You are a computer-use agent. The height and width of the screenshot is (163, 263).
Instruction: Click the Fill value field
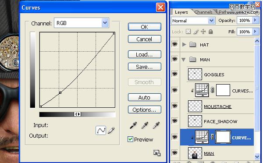pyautogui.click(x=245, y=32)
